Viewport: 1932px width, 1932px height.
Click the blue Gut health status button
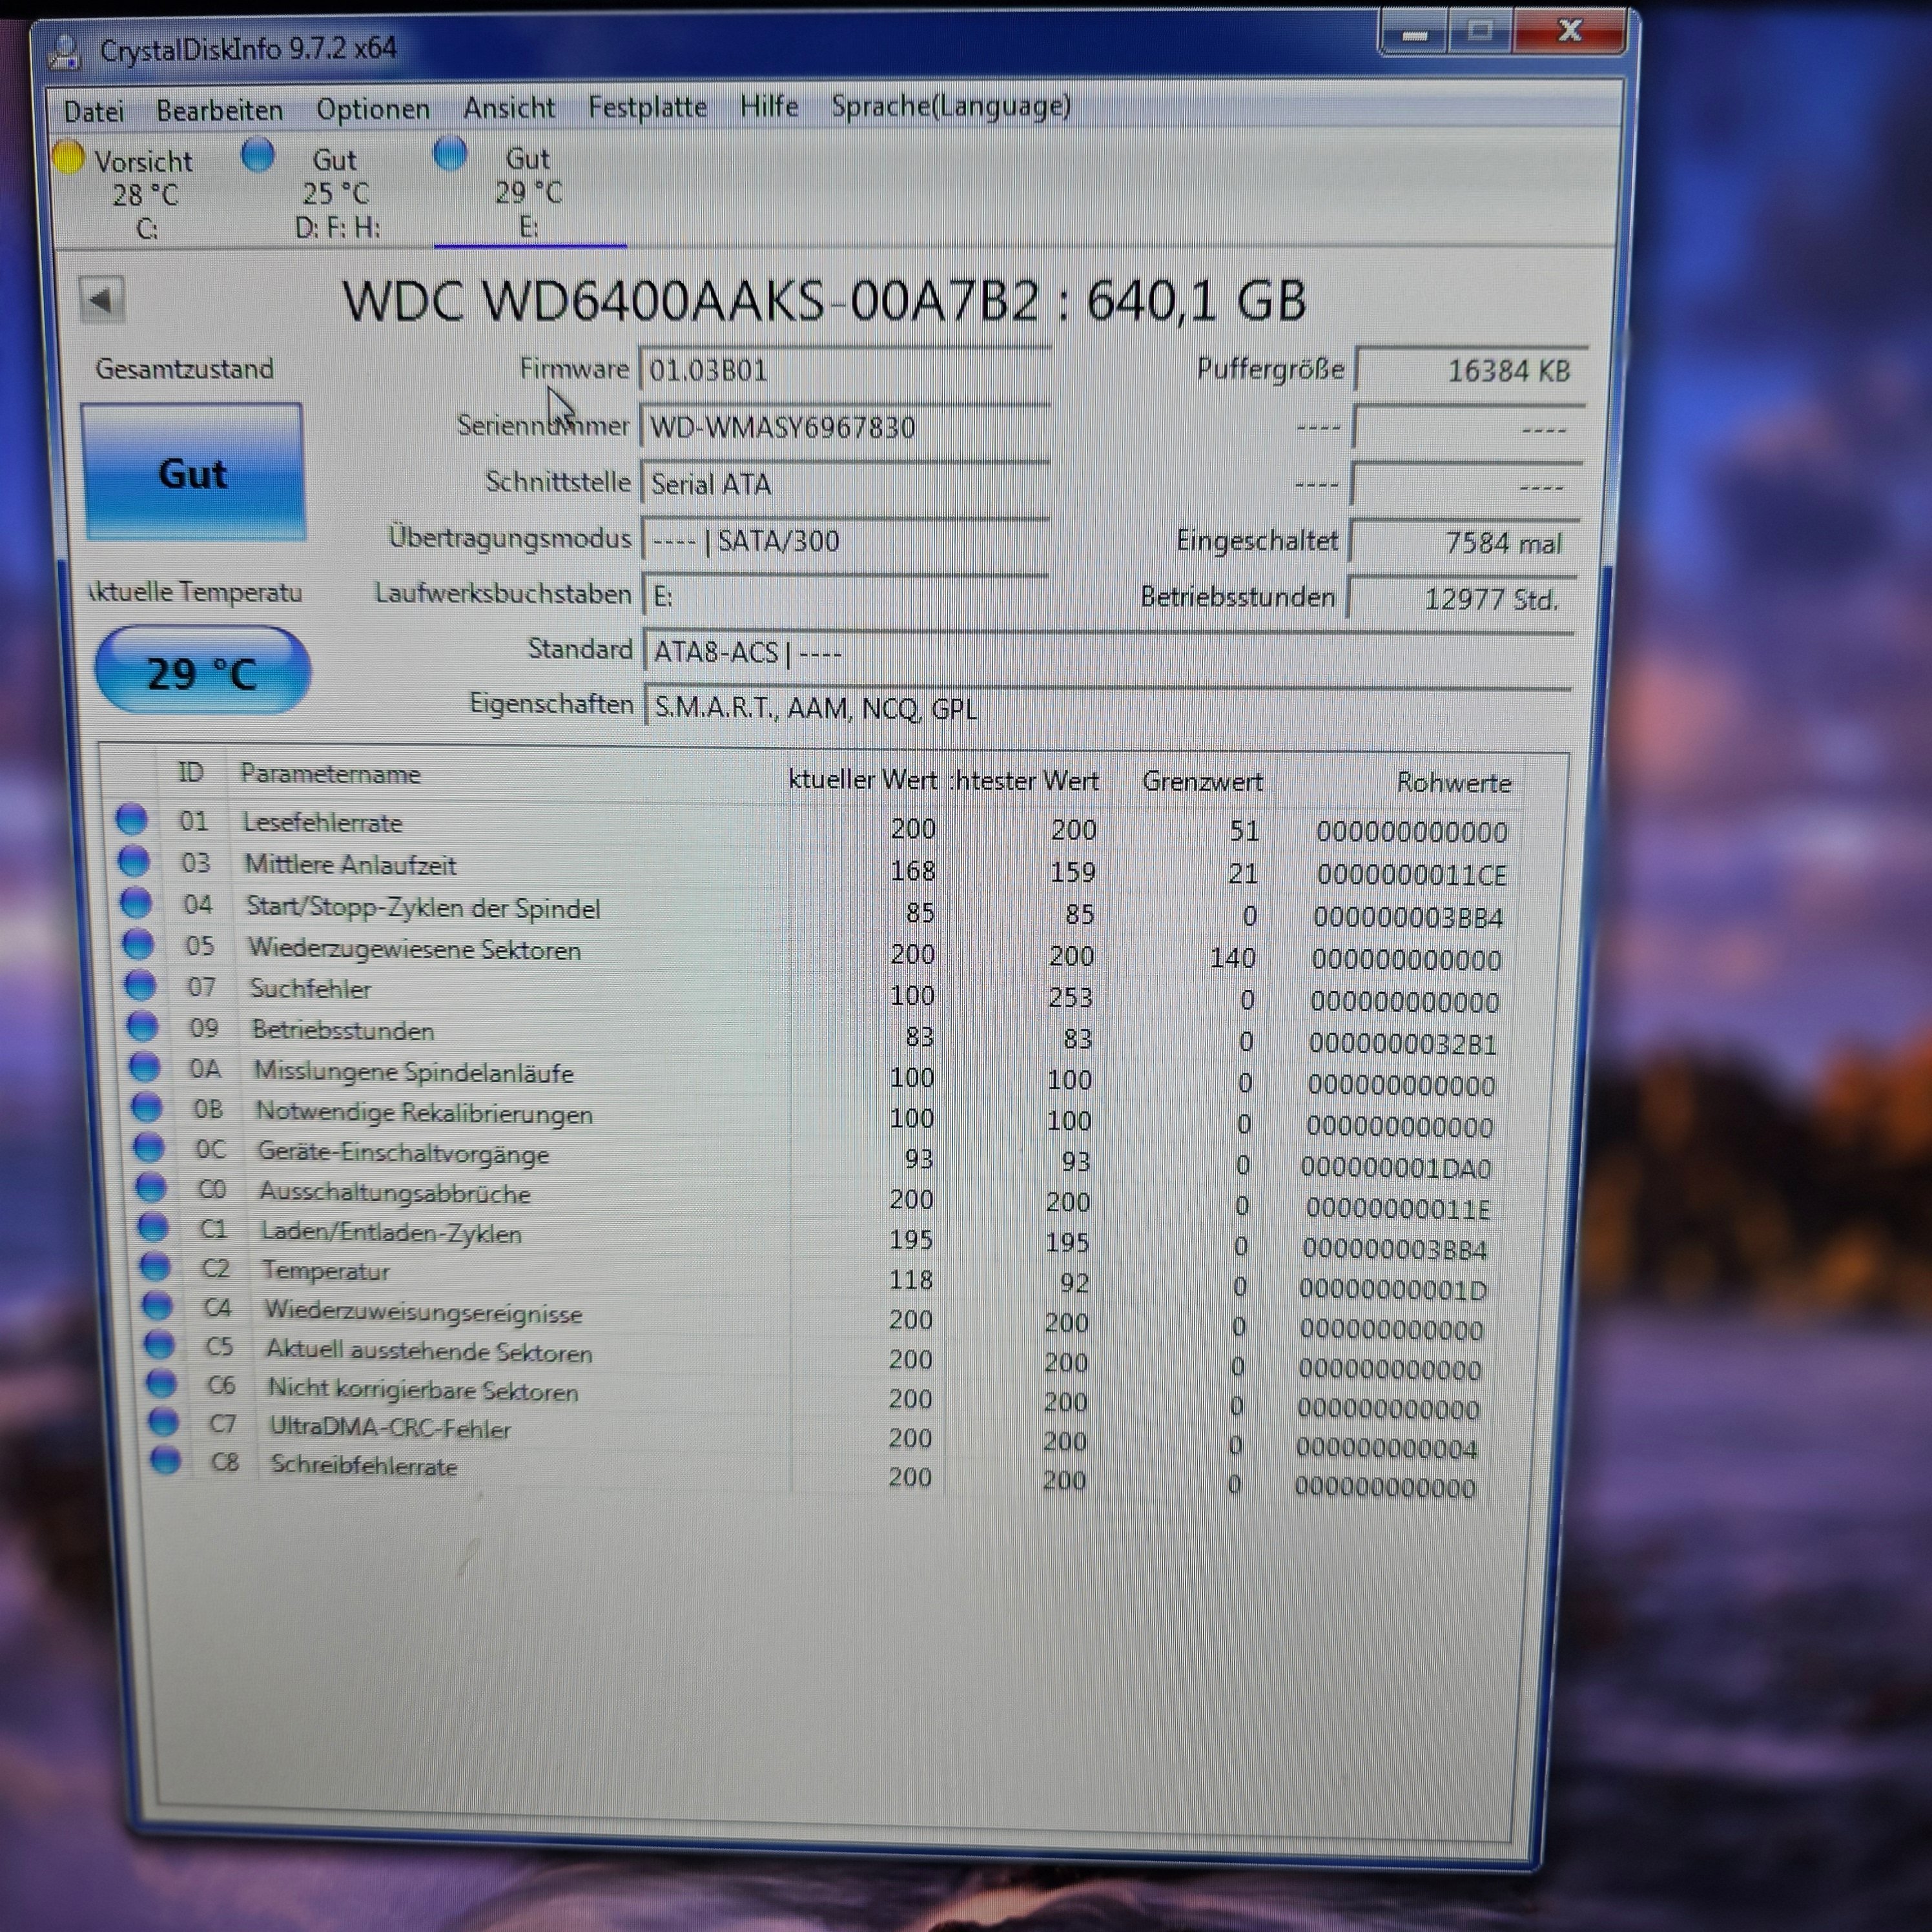tap(193, 473)
